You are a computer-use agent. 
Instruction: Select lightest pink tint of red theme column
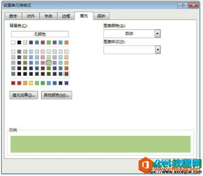(43, 51)
